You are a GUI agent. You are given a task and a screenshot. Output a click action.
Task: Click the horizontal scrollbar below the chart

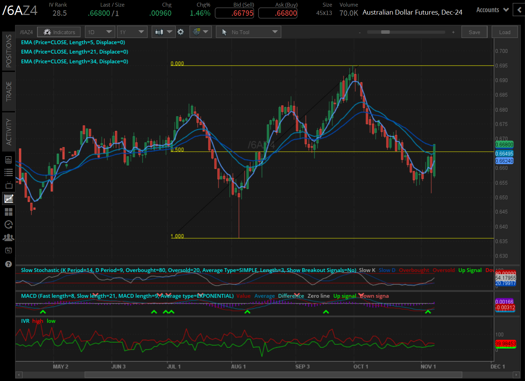click(273, 375)
